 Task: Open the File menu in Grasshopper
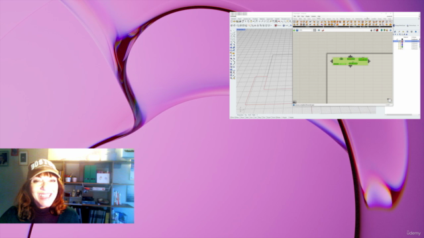point(295,16)
